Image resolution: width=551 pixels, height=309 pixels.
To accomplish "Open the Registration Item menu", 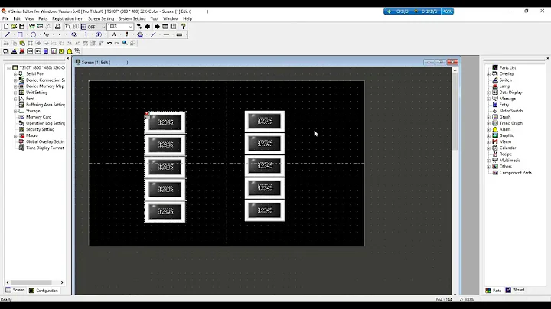I will pos(68,18).
